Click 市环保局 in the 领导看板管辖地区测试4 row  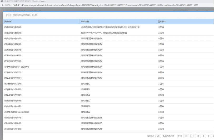[13, 72]
